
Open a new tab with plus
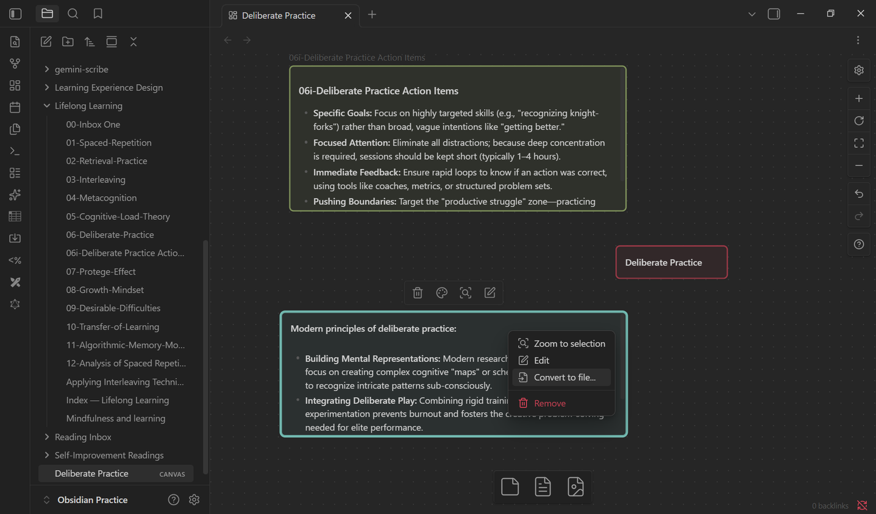(372, 15)
